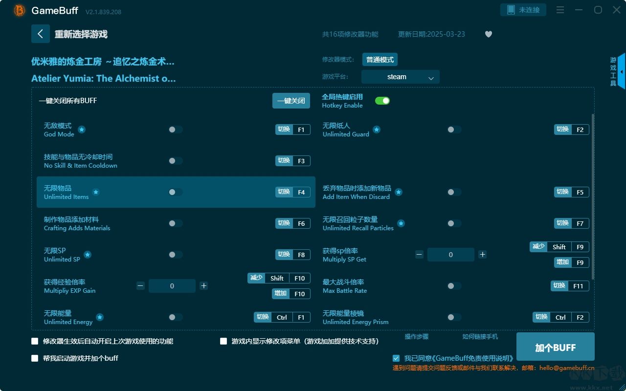This screenshot has width=626, height=391.
Task: Check 修改器生效后自动开启上次游戏使用的功能 checkbox
Action: [x=35, y=341]
